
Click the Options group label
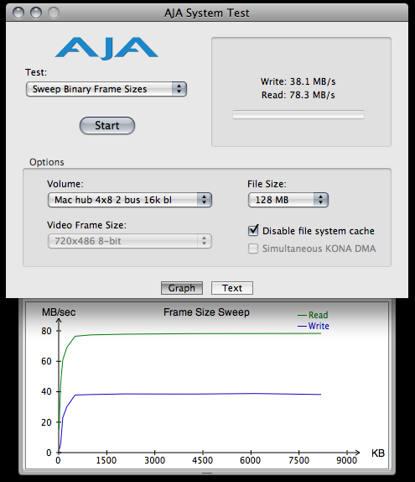[x=47, y=162]
